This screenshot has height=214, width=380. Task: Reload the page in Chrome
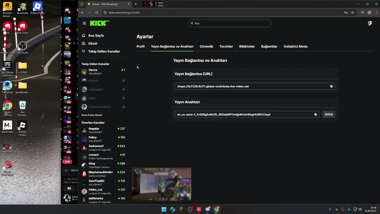coord(96,12)
